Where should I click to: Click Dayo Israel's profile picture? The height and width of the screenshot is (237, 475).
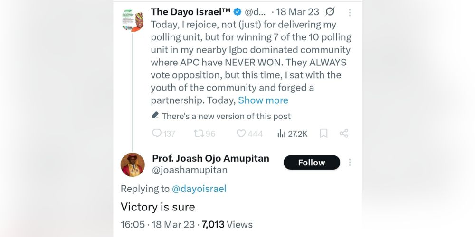pyautogui.click(x=133, y=20)
